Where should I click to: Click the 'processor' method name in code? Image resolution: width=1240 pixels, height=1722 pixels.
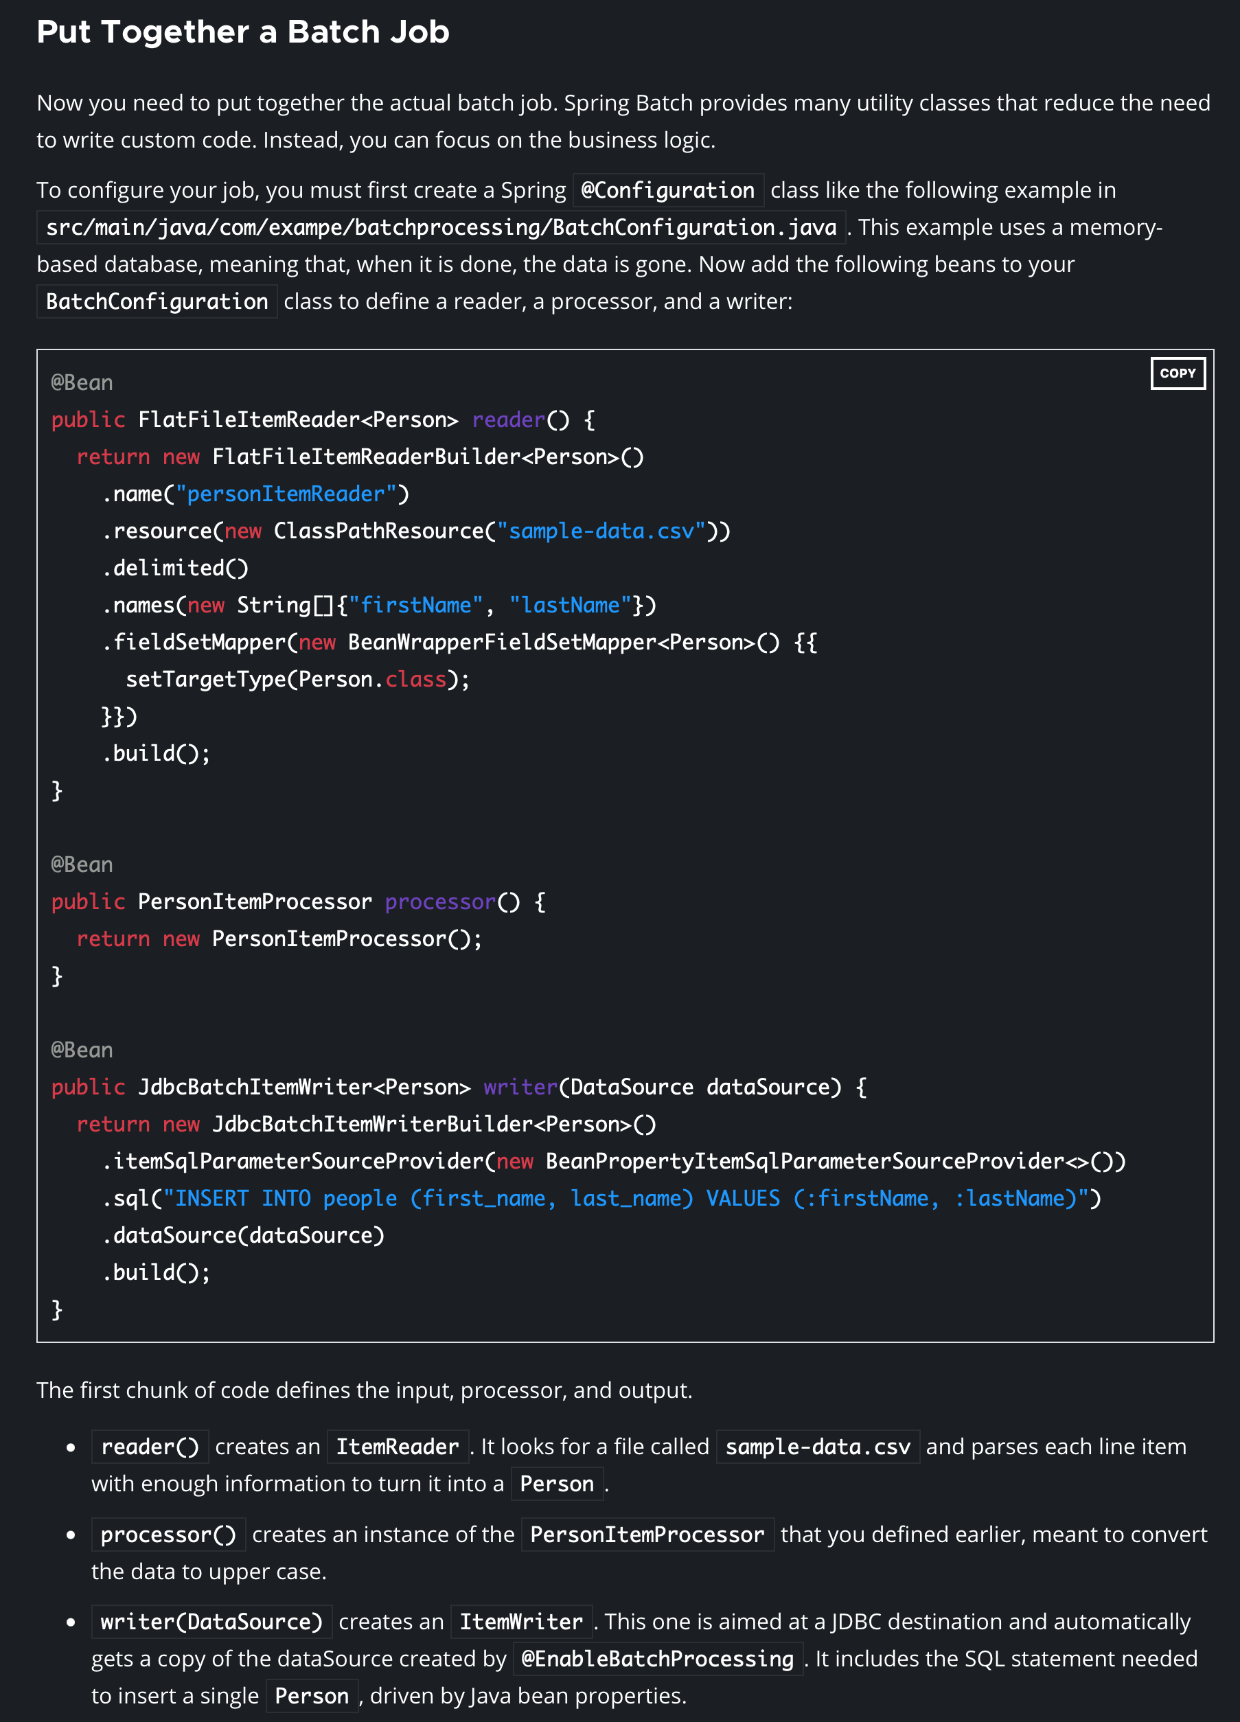(x=440, y=902)
